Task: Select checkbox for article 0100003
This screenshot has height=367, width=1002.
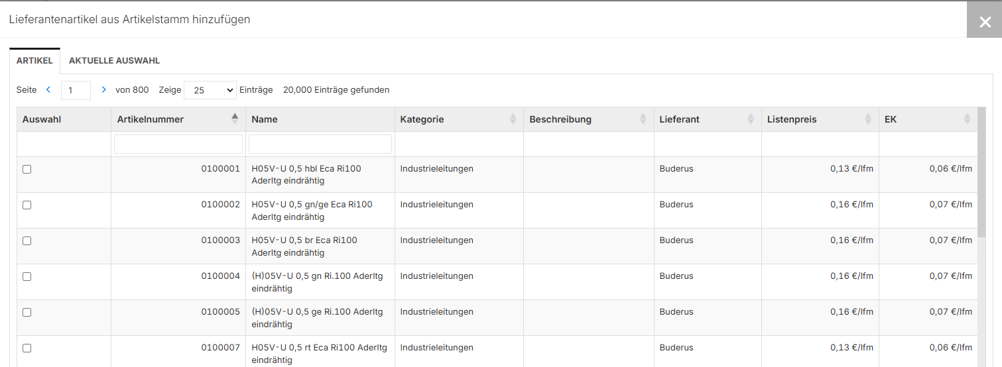Action: tap(27, 241)
